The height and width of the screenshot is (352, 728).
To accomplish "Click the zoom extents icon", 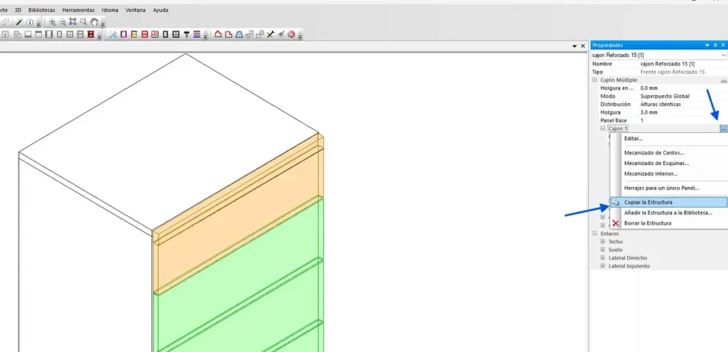I will [73, 22].
